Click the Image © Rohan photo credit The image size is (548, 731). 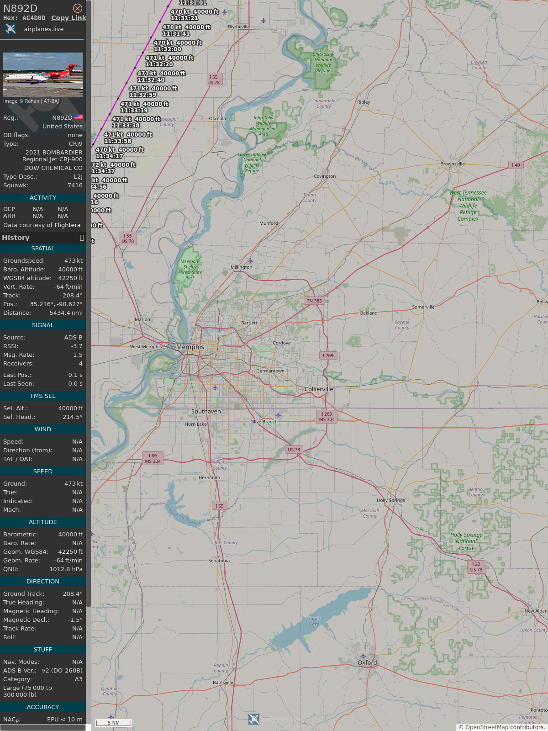tap(31, 101)
